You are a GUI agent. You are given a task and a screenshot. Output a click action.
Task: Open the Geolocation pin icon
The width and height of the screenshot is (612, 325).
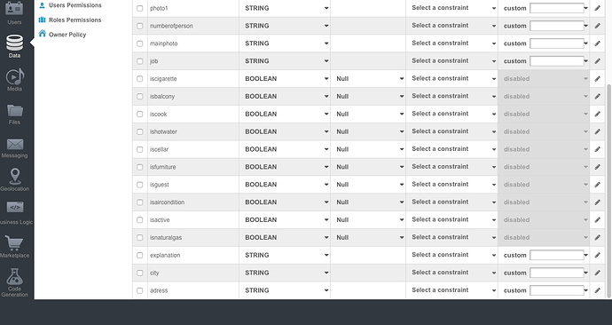[x=15, y=176]
